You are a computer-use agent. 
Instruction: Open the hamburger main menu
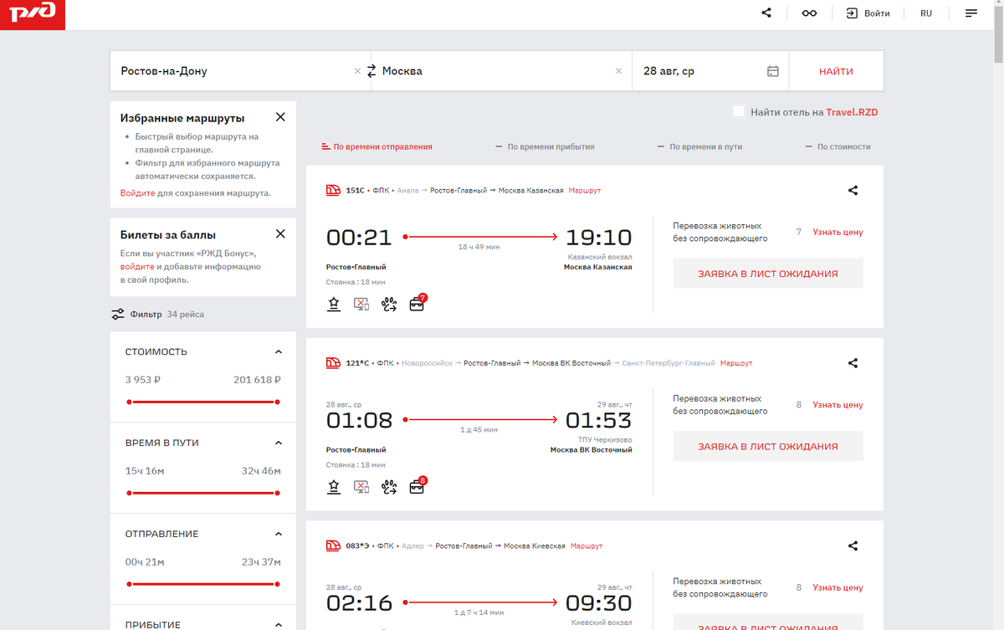tap(971, 13)
